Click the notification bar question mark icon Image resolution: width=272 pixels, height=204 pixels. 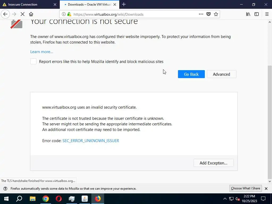[5, 189]
